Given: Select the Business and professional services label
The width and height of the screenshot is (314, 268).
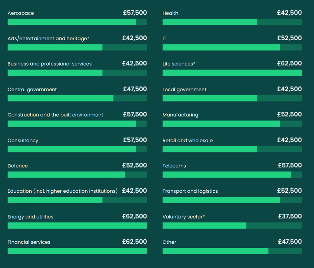Looking at the screenshot, I should coord(49,64).
